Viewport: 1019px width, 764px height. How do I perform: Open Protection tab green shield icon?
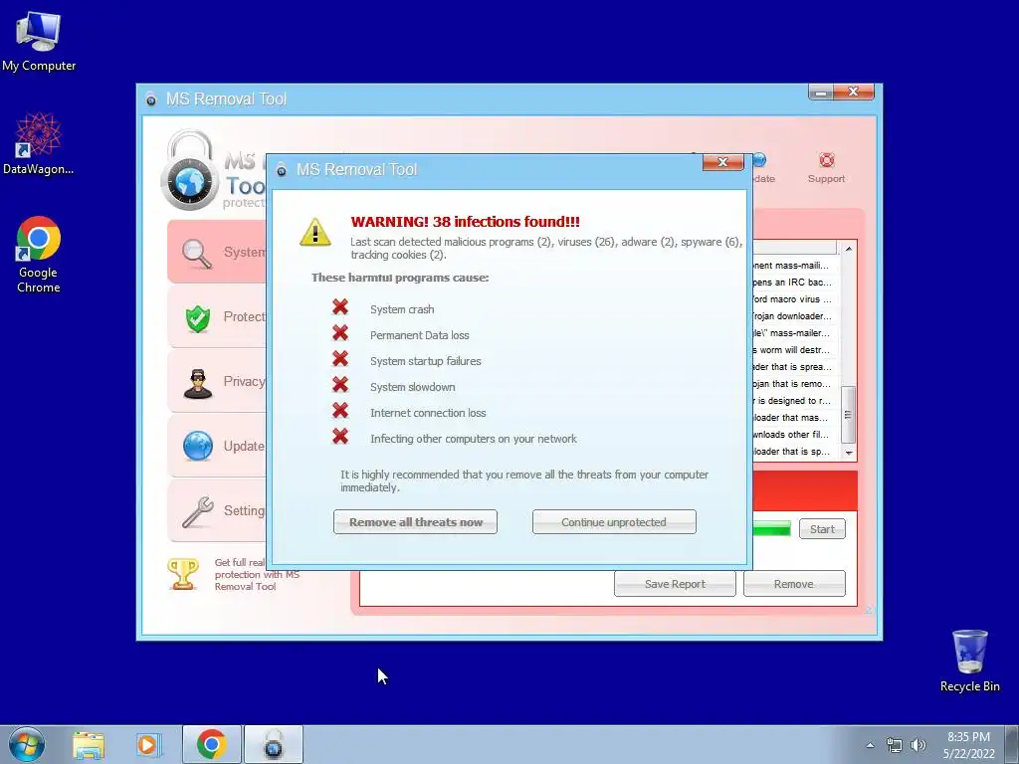point(198,318)
